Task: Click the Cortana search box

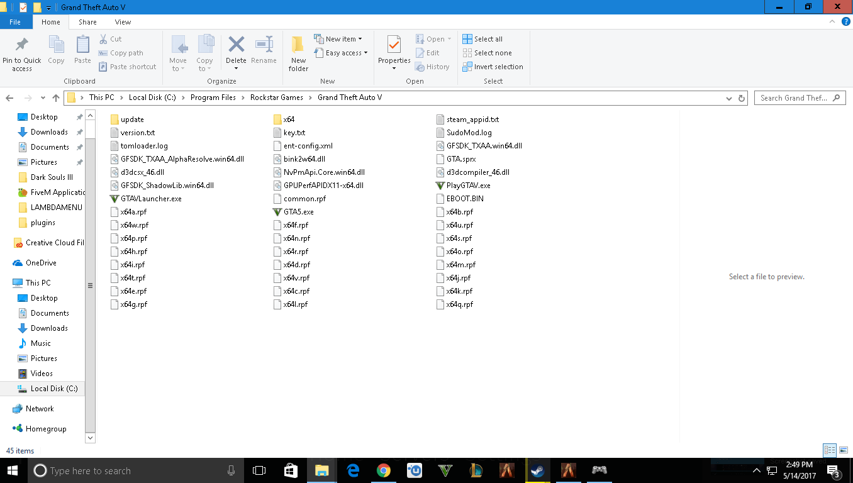Action: 135,470
